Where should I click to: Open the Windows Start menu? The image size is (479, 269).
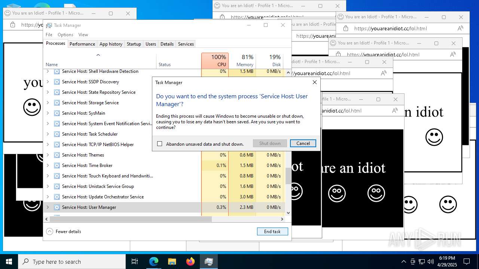point(9,262)
